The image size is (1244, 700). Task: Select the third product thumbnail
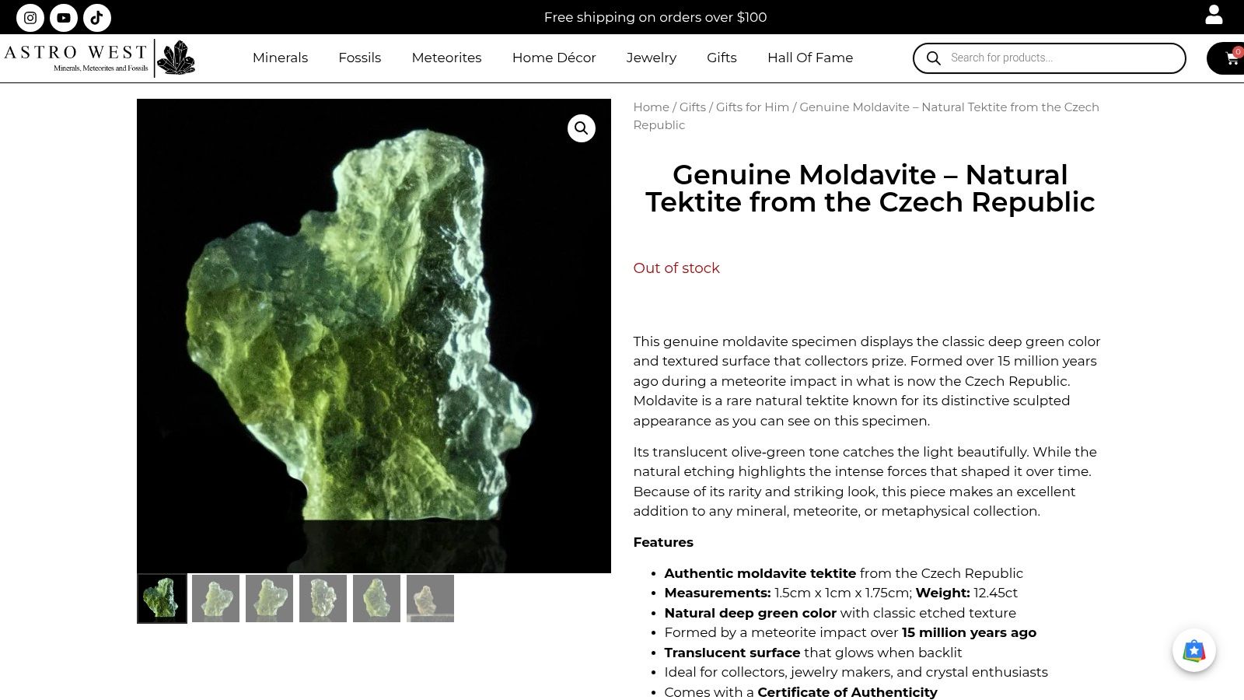coord(269,598)
